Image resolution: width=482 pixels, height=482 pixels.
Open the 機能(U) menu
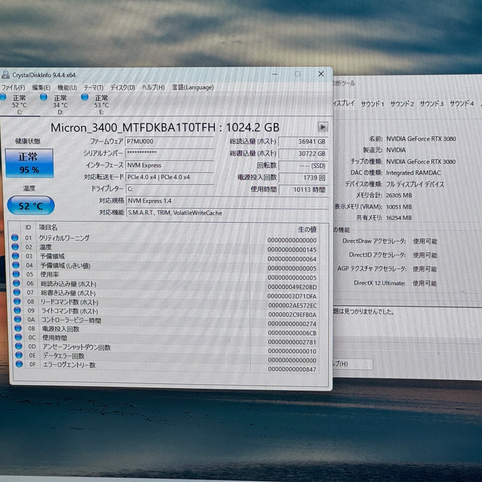(x=67, y=87)
